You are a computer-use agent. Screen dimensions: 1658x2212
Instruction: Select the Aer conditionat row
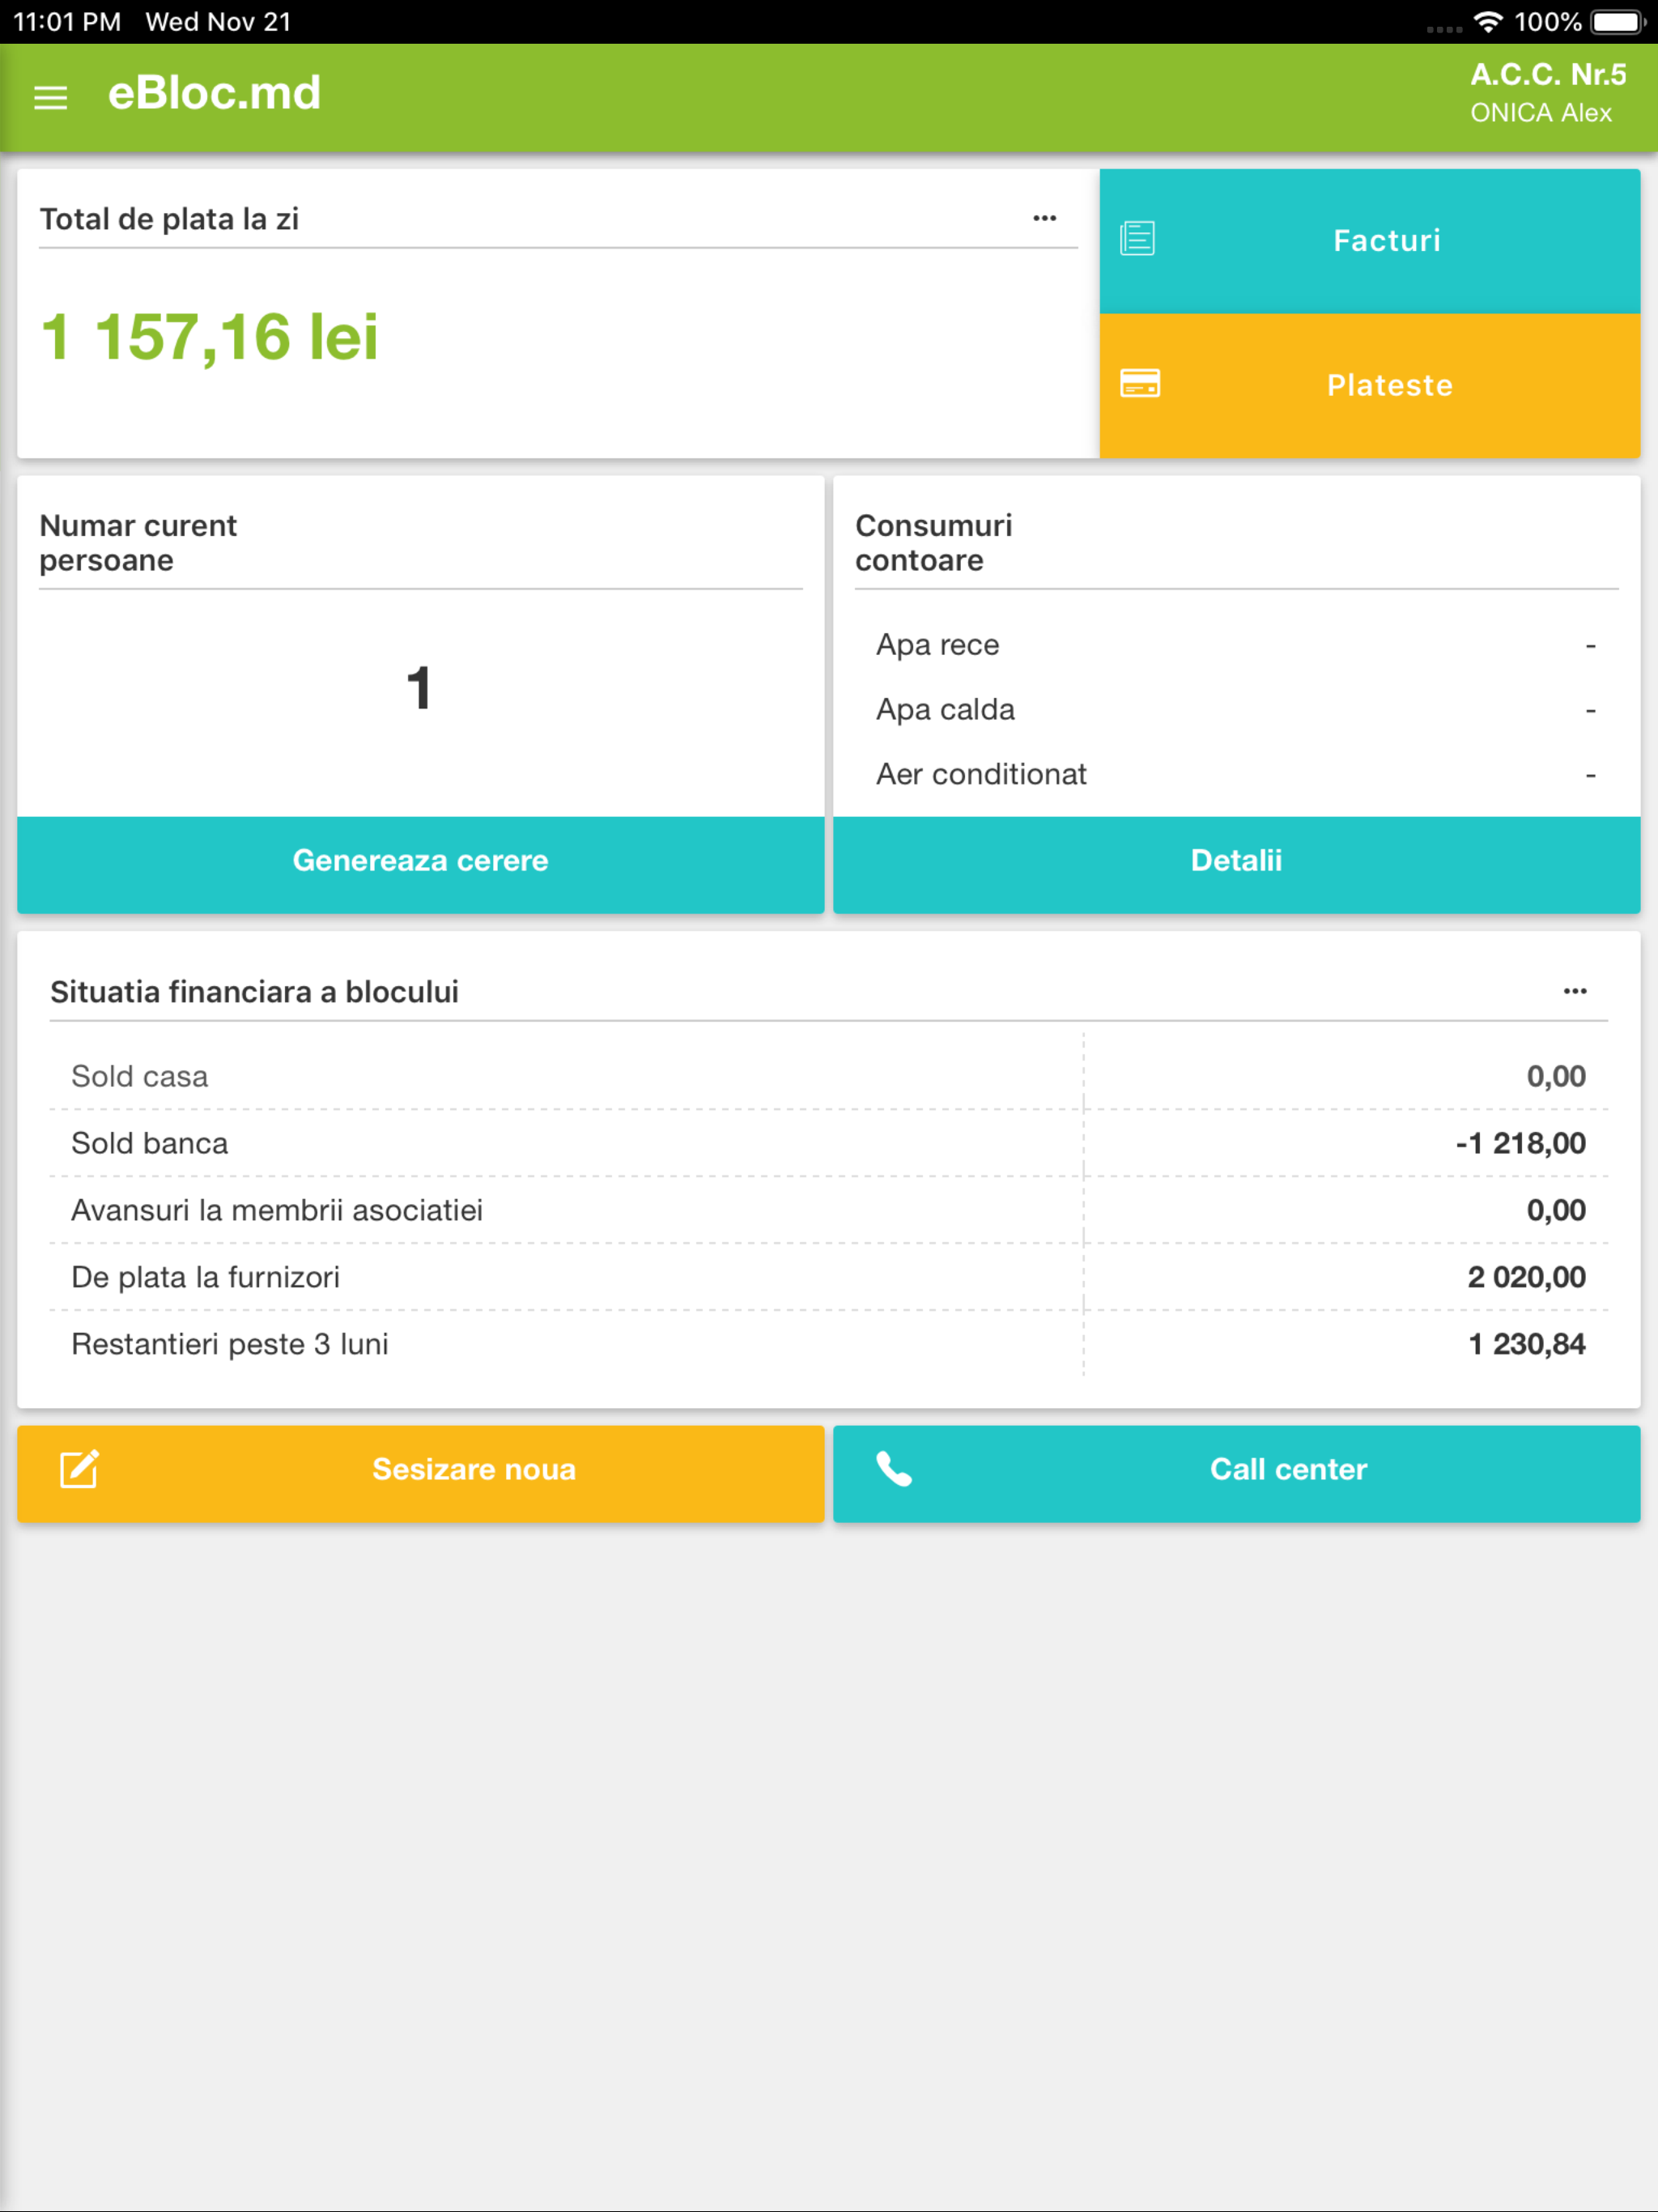1236,775
